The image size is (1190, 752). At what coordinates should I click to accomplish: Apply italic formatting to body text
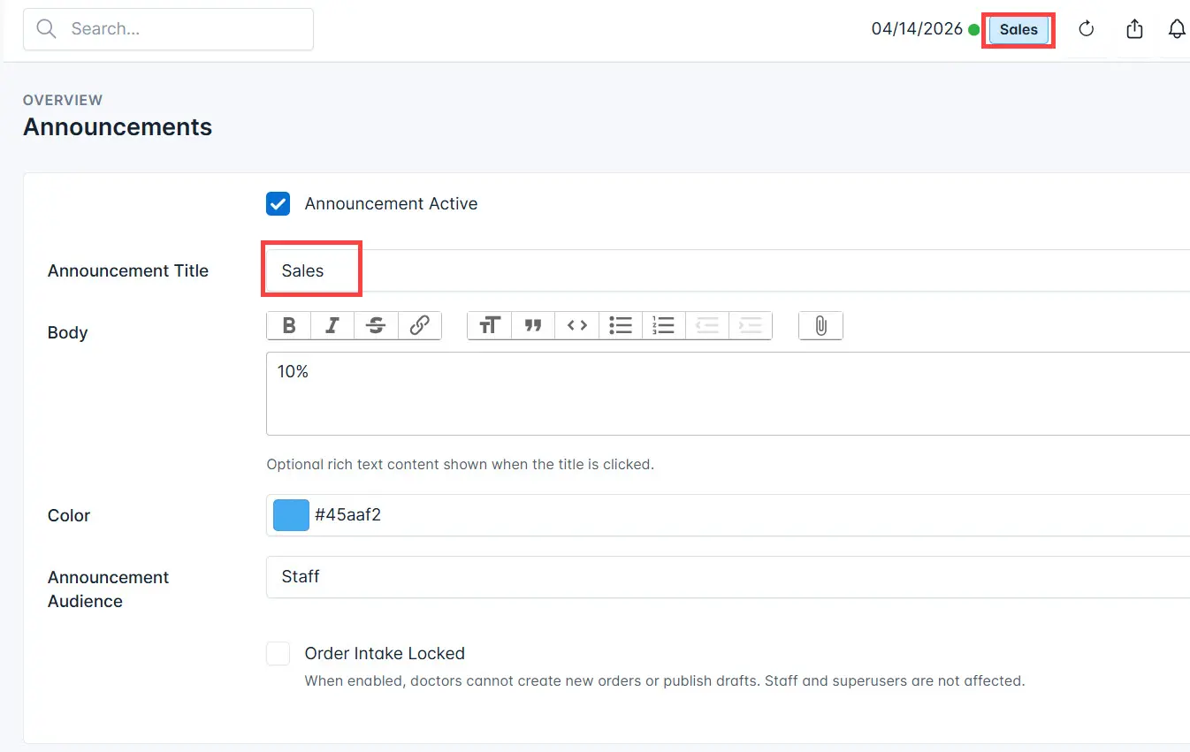(332, 325)
